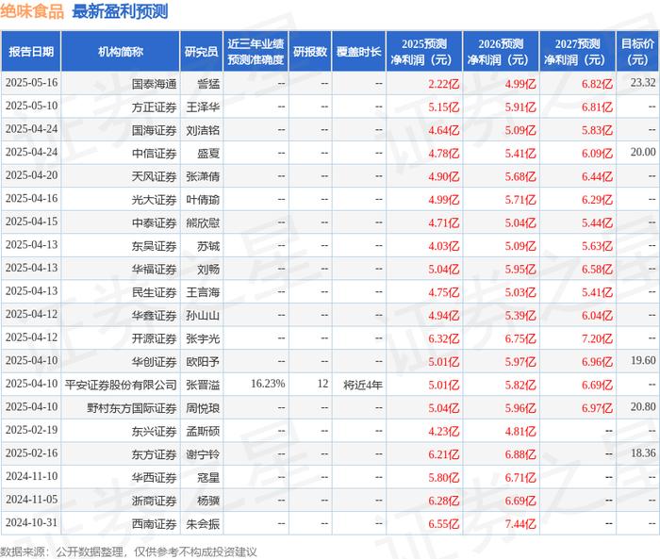Click the 2.22亿 profit forecast

point(444,84)
